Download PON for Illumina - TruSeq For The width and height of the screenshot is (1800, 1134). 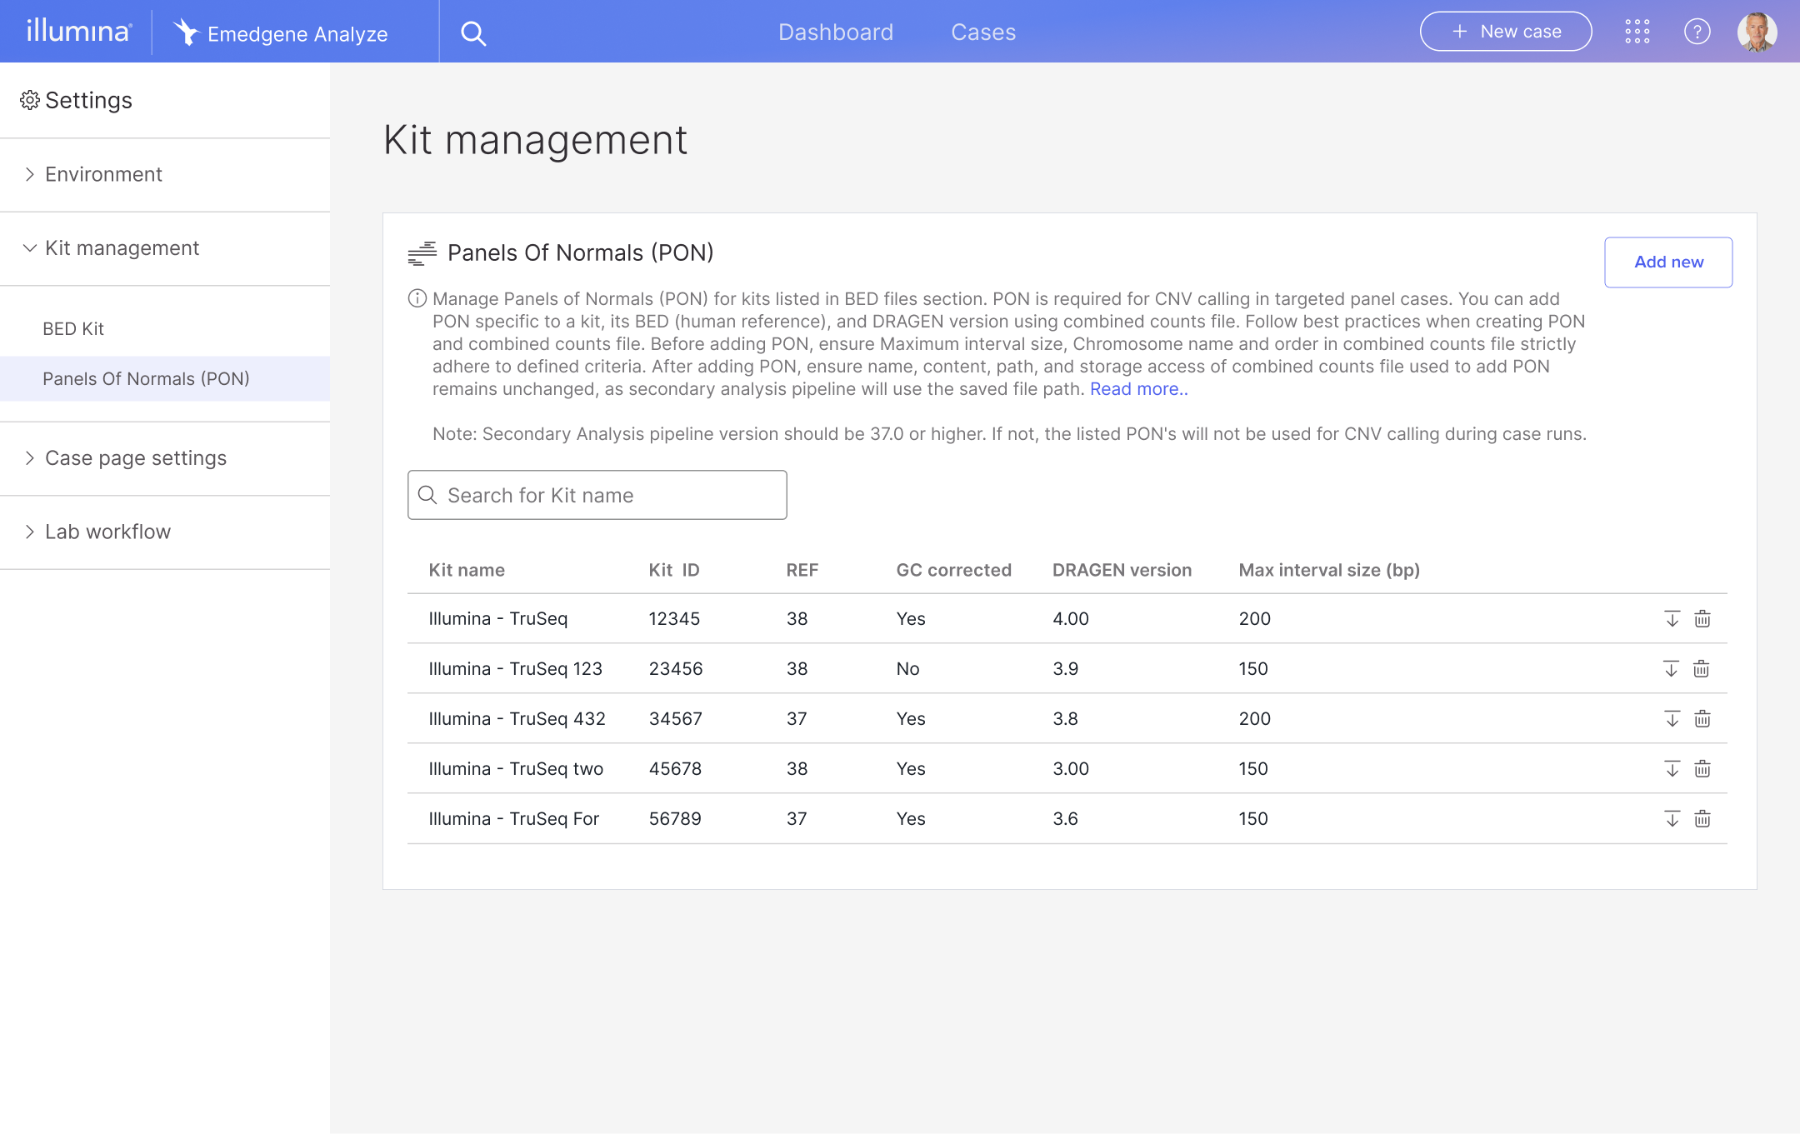click(x=1672, y=818)
